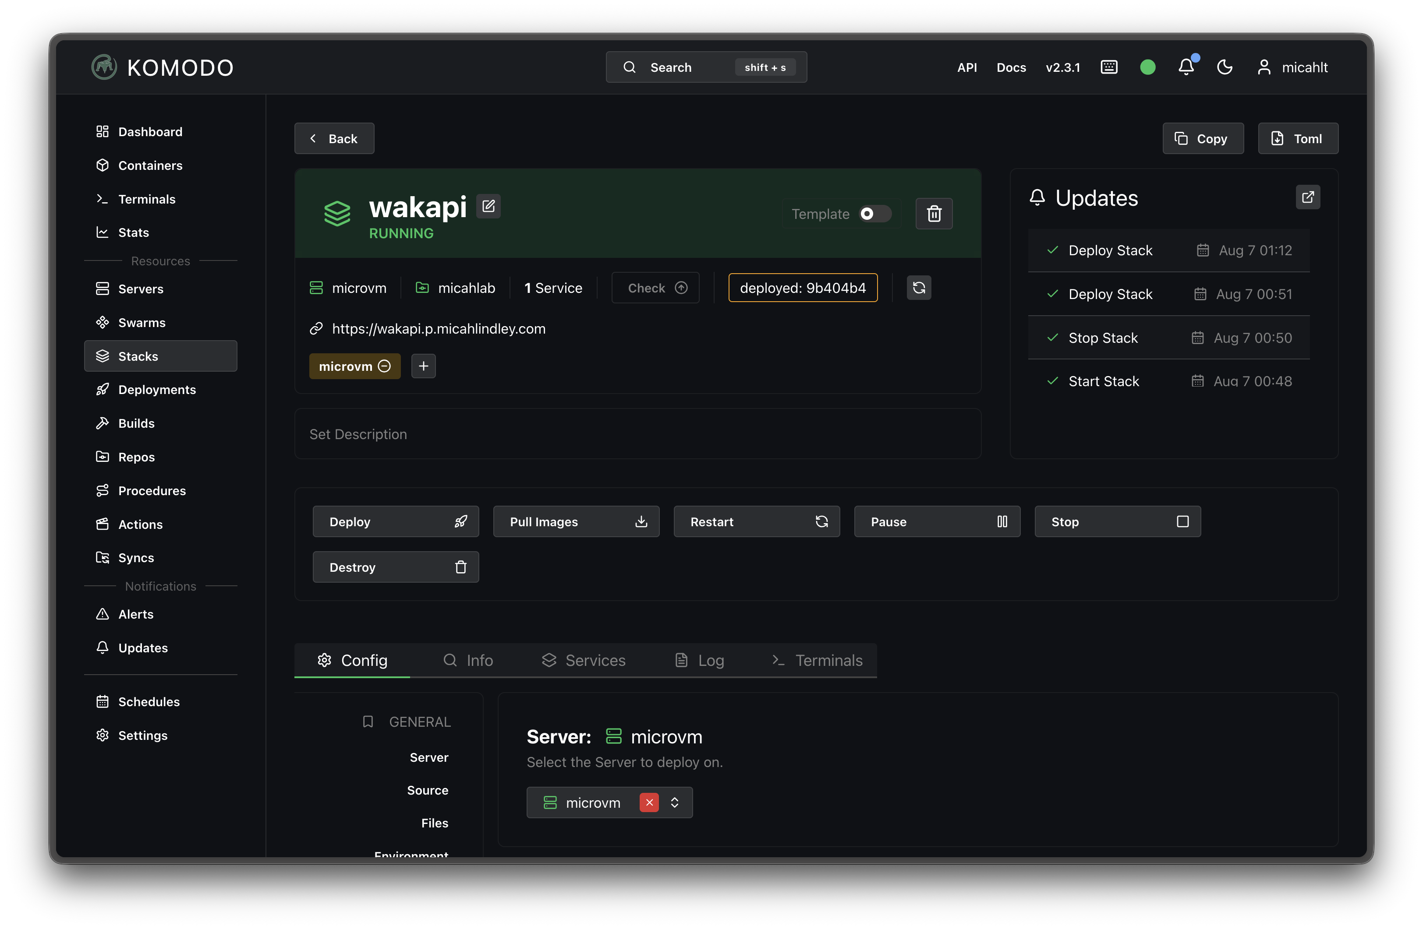Image resolution: width=1423 pixels, height=929 pixels.
Task: Click the Destroy button
Action: pyautogui.click(x=396, y=567)
